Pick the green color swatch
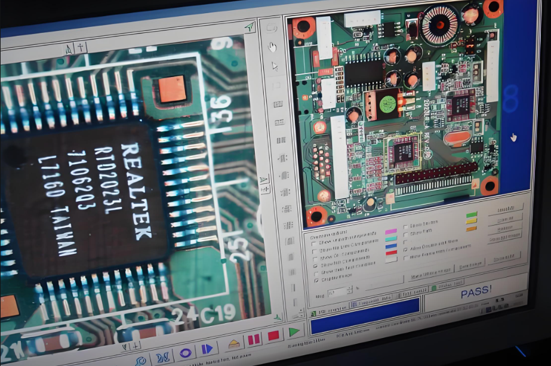Image resolution: width=551 pixels, height=366 pixels. coord(472,215)
